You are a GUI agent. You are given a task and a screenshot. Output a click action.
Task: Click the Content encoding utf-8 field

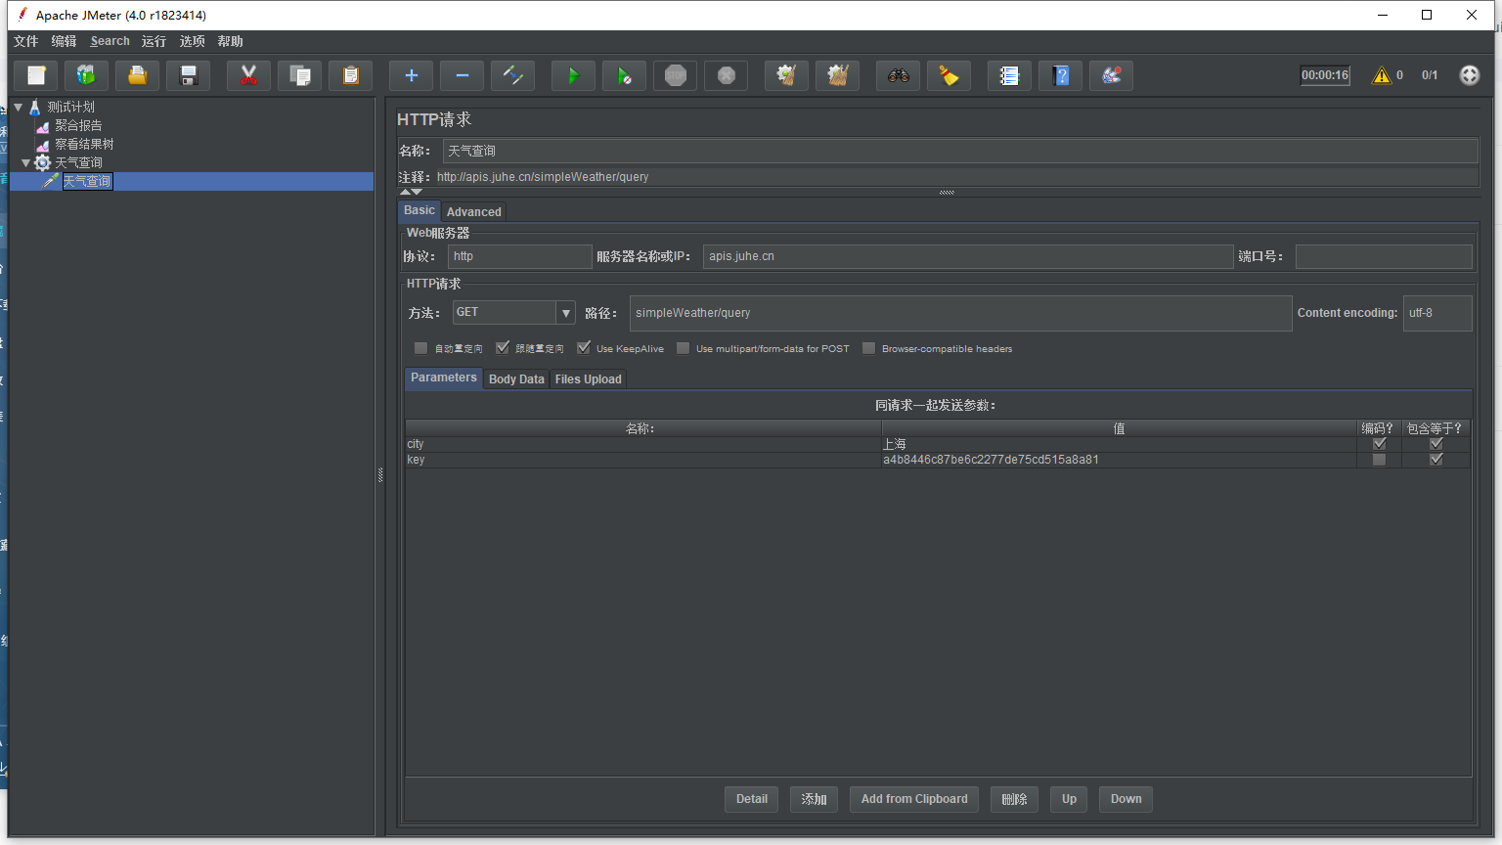(1437, 313)
